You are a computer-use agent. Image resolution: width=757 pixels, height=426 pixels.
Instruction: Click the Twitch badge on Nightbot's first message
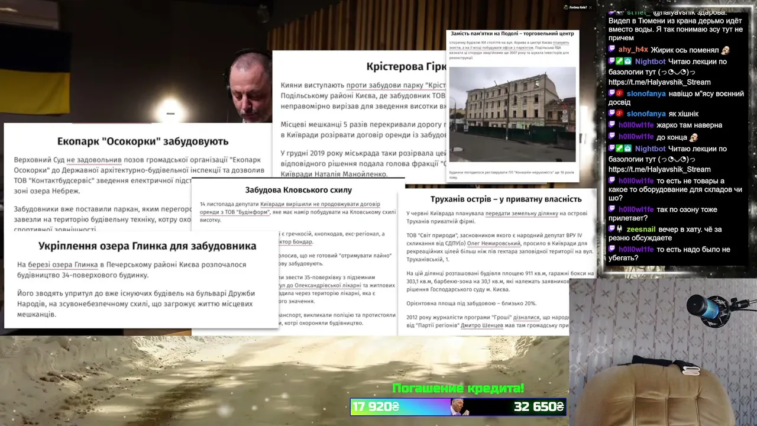[612, 62]
